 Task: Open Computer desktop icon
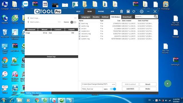(5, 5)
